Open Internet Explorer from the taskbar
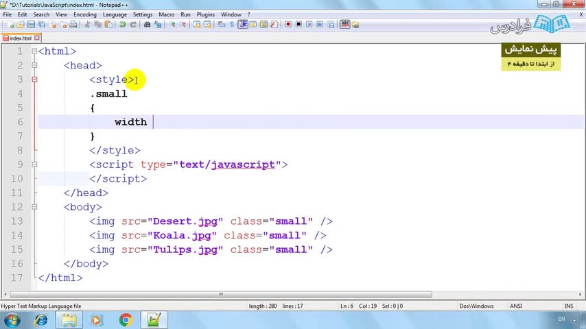This screenshot has height=329, width=586. pos(40,320)
